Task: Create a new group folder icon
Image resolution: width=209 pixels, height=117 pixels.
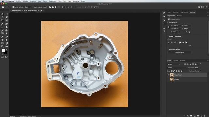Action: click(198, 116)
